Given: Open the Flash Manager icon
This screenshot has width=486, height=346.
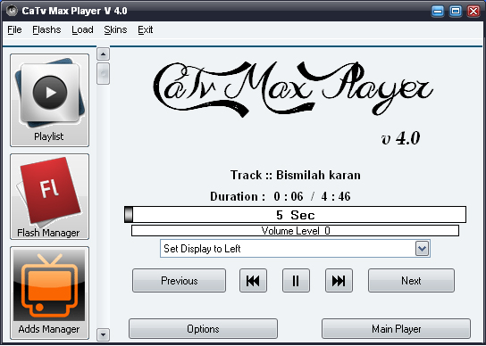Looking at the screenshot, I should click(50, 196).
